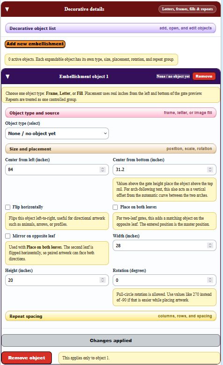The image size is (223, 365).
Task: Select the Object type and source header
Action: (x=111, y=113)
